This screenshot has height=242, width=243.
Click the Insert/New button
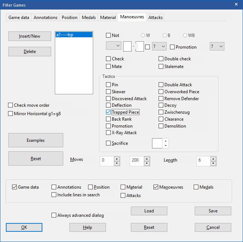point(30,36)
